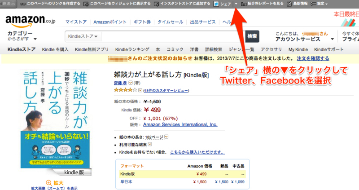Open Amazonポイント link
Viewport: 359px width, 190px height.
[110, 22]
